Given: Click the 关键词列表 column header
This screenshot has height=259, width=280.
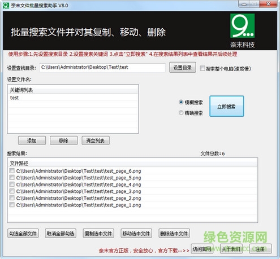Looking at the screenshot, I should click(73, 90).
